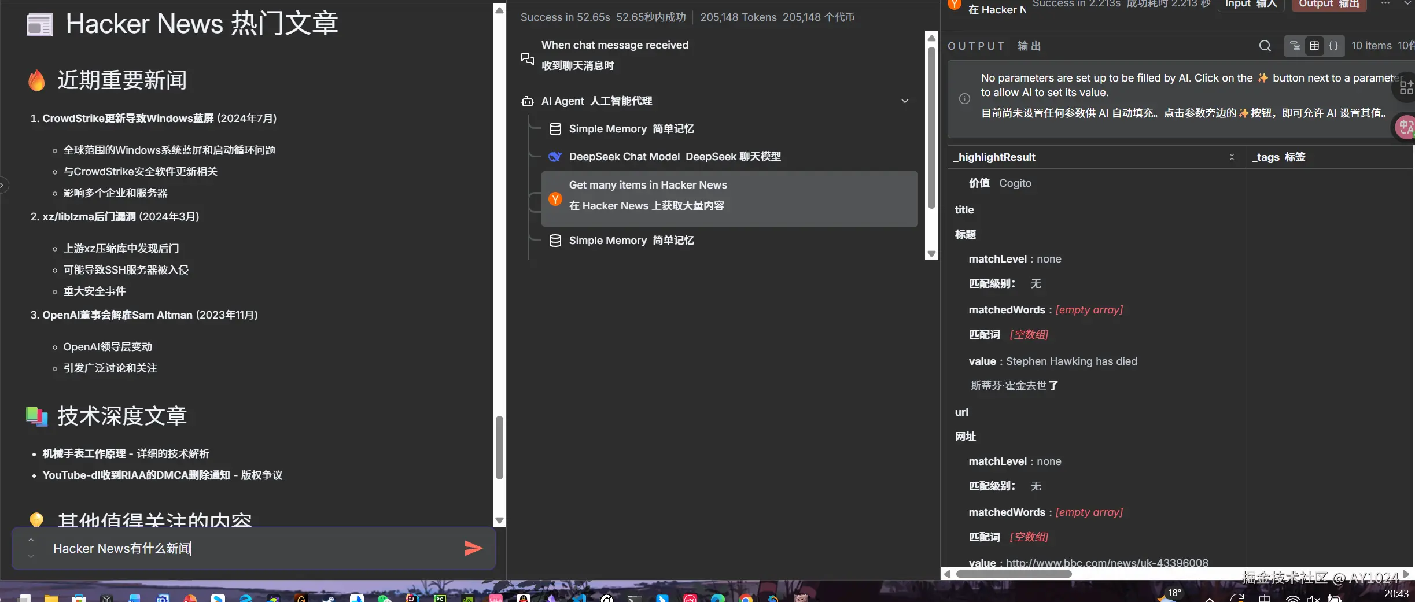Select the last Simple Memory log entry
1415x602 pixels.
pos(729,241)
